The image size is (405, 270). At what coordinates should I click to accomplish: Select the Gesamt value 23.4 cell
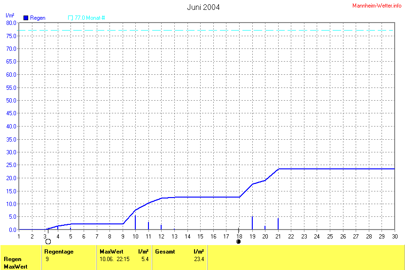tap(199, 259)
